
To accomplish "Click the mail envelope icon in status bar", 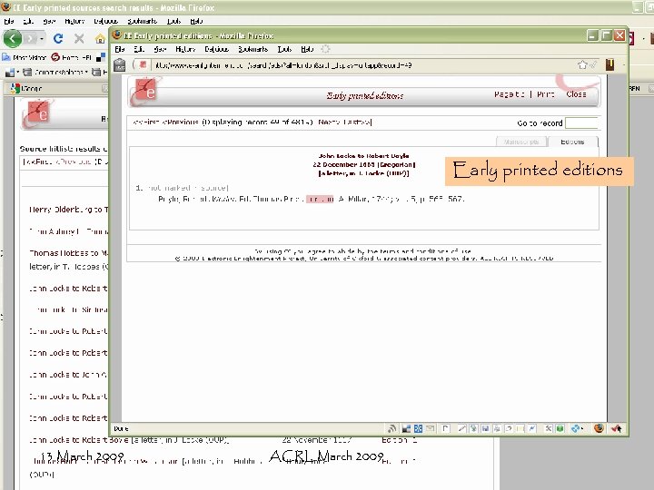I will (430, 428).
